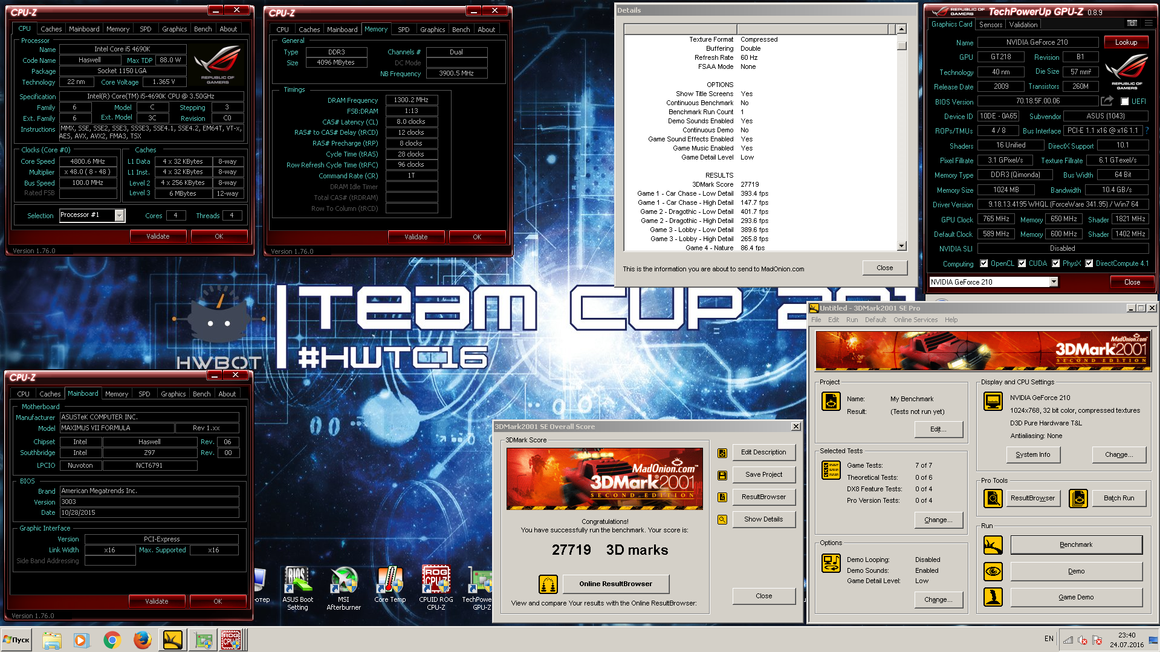
Task: Click Close in the Details window
Action: tap(884, 268)
